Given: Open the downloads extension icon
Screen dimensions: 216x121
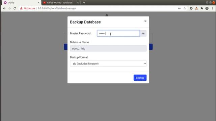Looking at the screenshot, I should pos(191,8).
